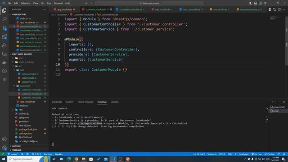Open customize layout icon in title bar
The width and height of the screenshot is (288, 162).
[265, 3]
